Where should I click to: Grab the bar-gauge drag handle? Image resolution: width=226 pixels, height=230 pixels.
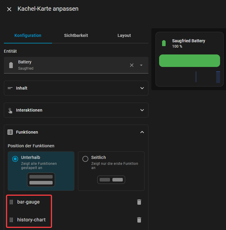tap(11, 202)
